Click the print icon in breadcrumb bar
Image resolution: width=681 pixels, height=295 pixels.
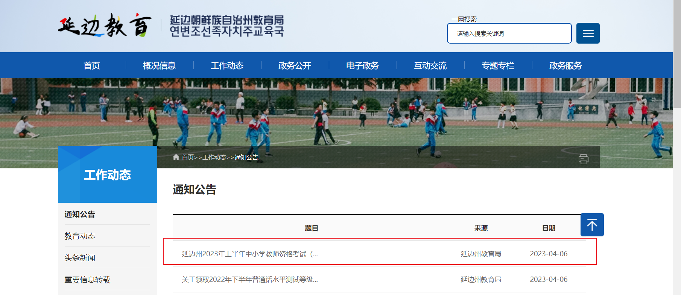point(584,159)
